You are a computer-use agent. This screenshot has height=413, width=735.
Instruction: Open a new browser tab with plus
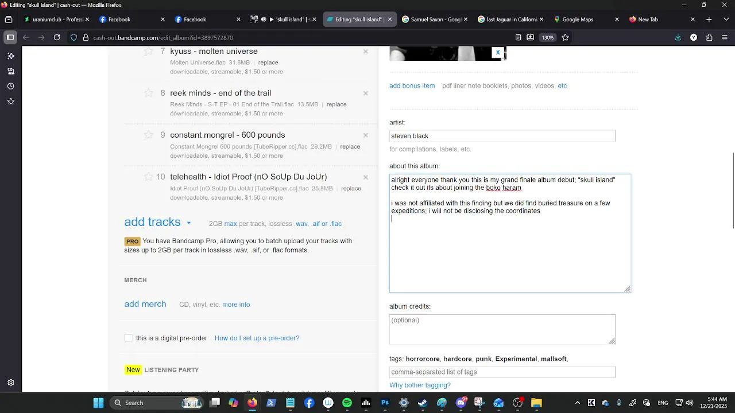point(709,20)
